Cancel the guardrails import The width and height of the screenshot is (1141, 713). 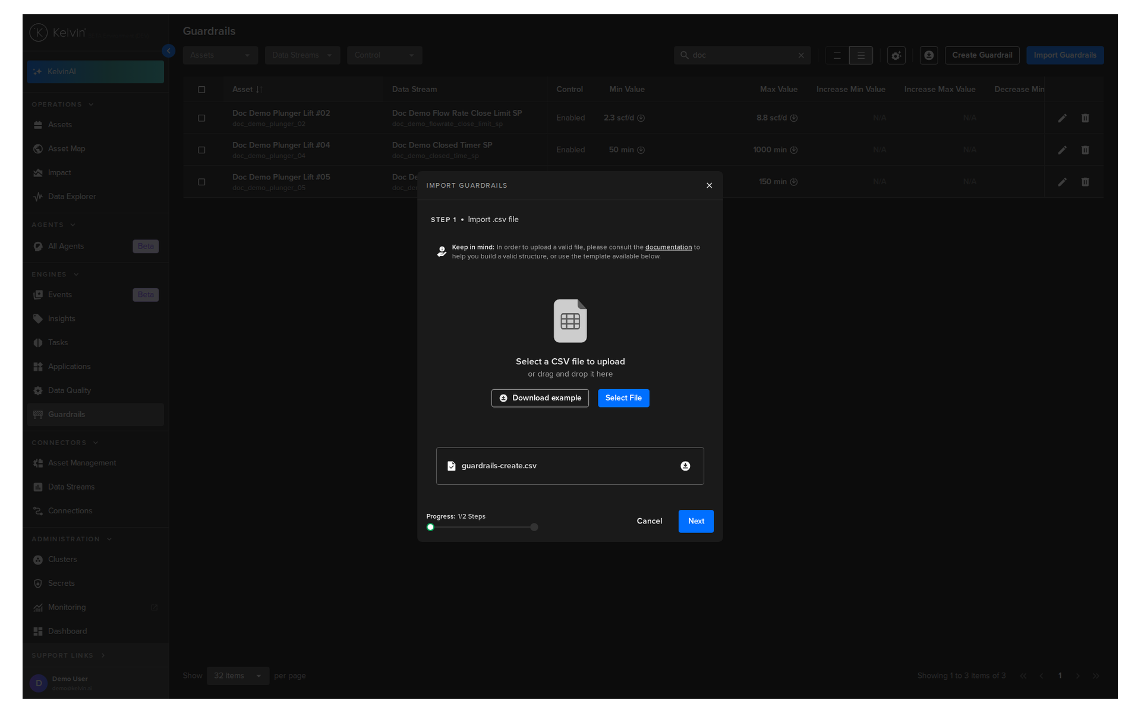(649, 521)
